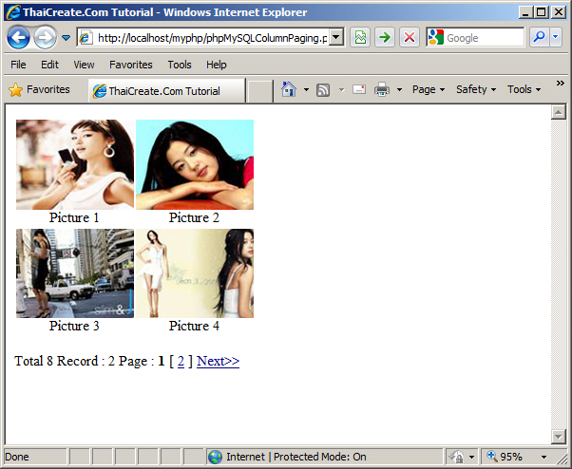The width and height of the screenshot is (572, 469).
Task: Open the Favorites menu
Action: [x=131, y=65]
